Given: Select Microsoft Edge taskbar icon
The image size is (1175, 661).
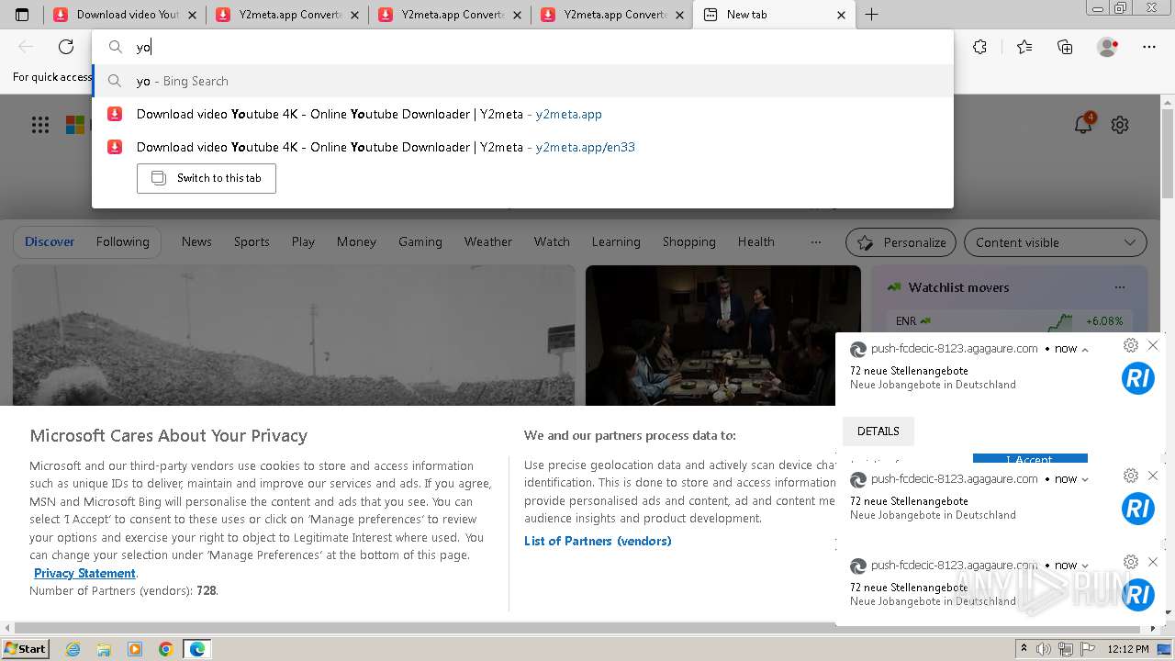Looking at the screenshot, I should coord(197,649).
